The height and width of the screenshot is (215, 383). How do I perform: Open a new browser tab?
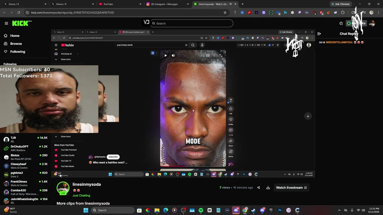pyautogui.click(x=242, y=4)
